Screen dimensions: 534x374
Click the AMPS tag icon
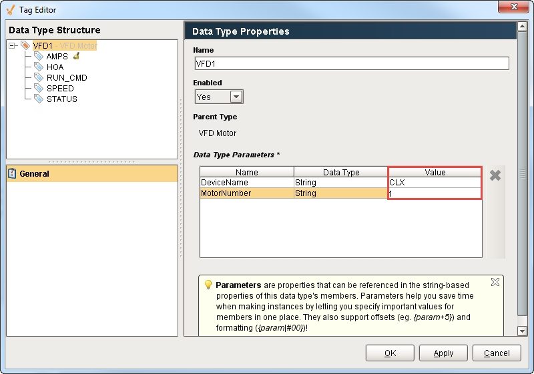pyautogui.click(x=39, y=57)
